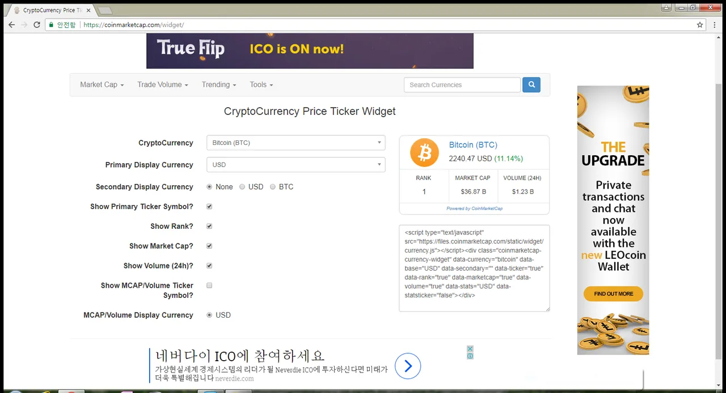The image size is (726, 393).
Task: Open the Market Cap menu
Action: click(x=102, y=84)
